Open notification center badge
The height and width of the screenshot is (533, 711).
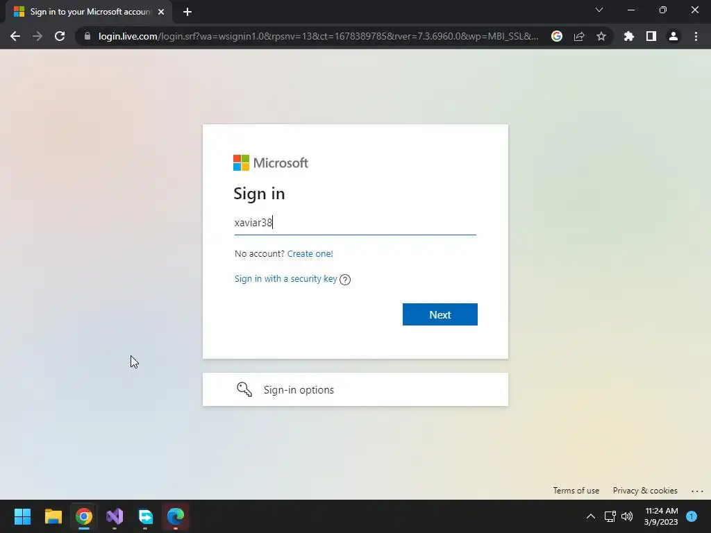pos(692,516)
